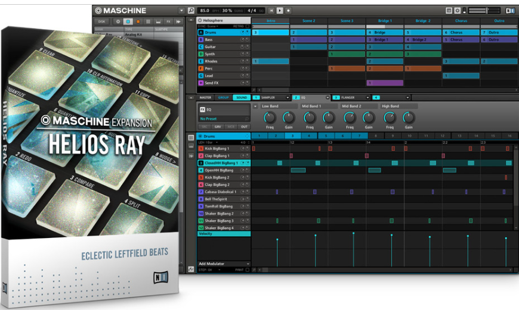Click the MASTER tab
This screenshot has height=310, width=519.
[x=205, y=98]
